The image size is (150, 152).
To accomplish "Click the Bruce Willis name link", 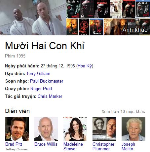I will (x=46, y=144).
